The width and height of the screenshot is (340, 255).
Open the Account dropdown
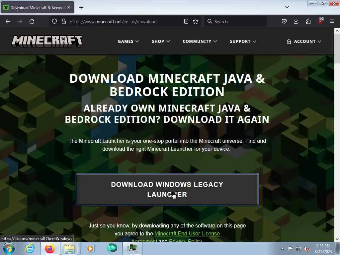point(304,42)
